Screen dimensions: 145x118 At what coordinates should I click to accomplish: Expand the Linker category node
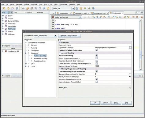point(26,66)
